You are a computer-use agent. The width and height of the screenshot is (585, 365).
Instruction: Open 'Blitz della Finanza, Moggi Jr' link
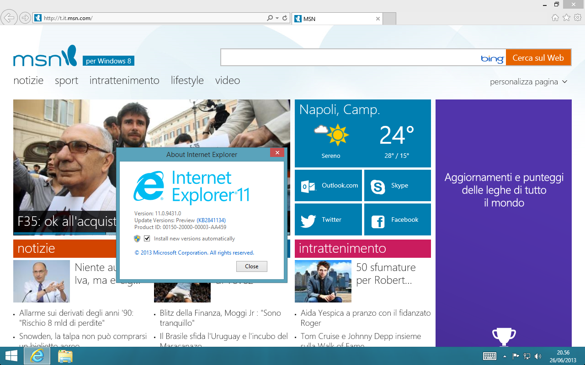220,318
